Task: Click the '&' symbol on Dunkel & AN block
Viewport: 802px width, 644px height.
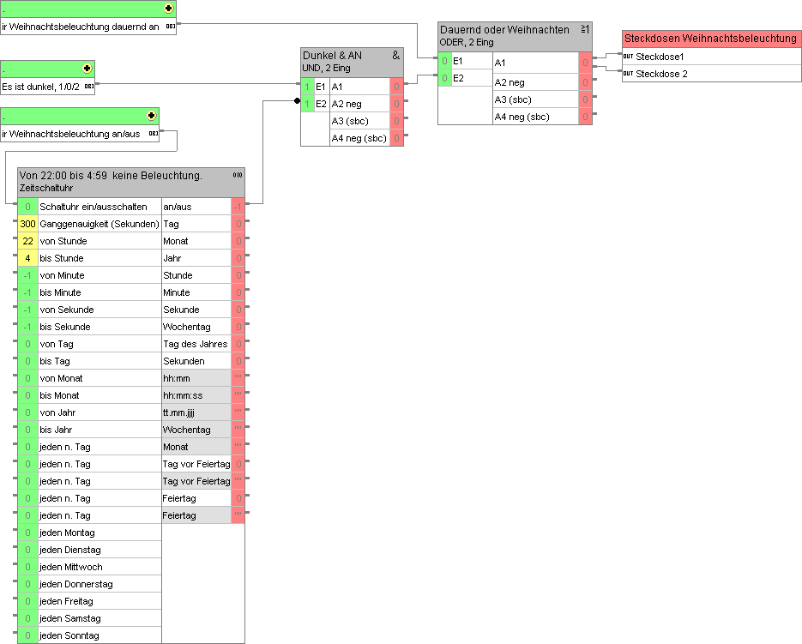Action: tap(395, 55)
